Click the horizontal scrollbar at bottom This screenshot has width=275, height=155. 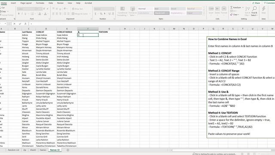(x=221, y=150)
